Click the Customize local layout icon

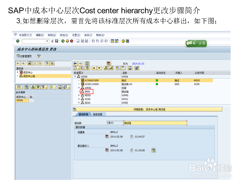coord(128,41)
